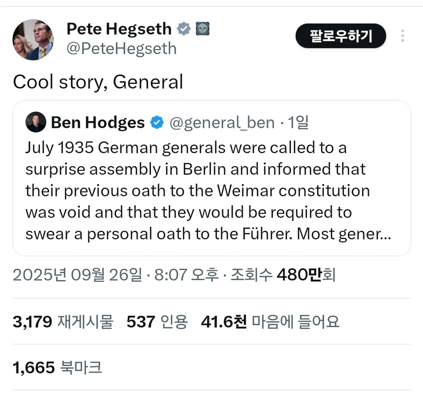Screen dimensions: 423x398
Task: View the 3,179 재게시물 reposts list
Action: 63,322
